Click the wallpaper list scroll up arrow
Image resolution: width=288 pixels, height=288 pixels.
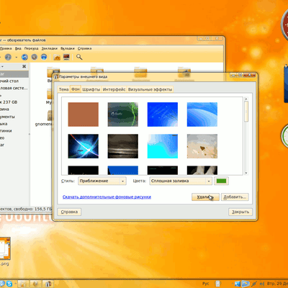pyautogui.click(x=246, y=99)
